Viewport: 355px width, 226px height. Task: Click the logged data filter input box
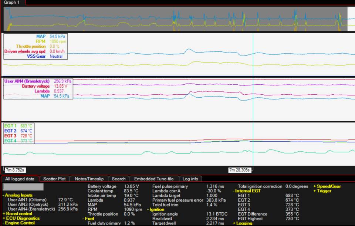23,187
